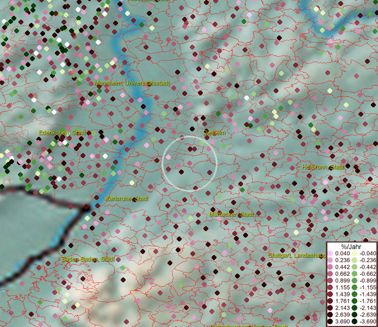Select the dark green swatch for -1.761
This screenshot has width=378, height=327.
click(355, 301)
